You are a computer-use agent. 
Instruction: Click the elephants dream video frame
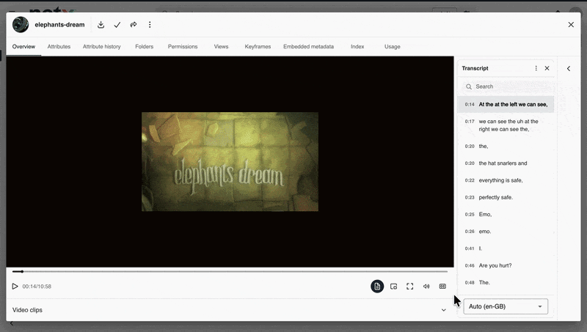pos(230,161)
